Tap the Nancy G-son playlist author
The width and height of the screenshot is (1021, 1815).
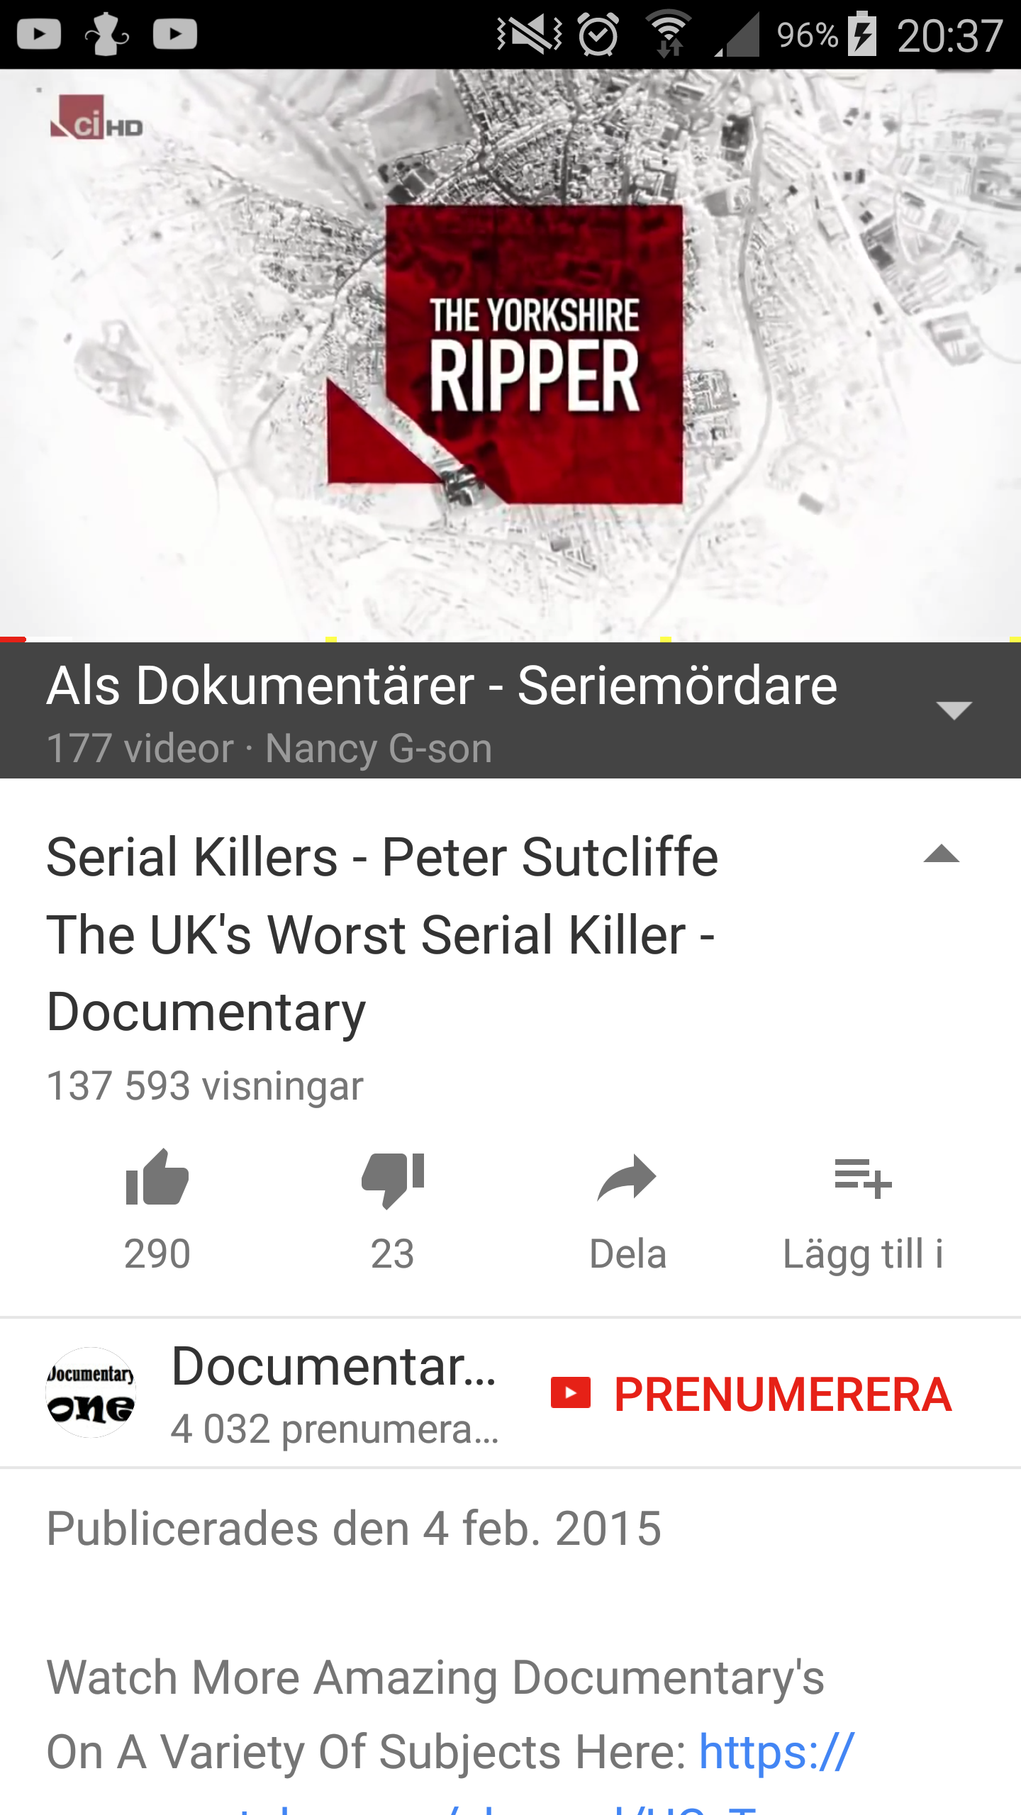coord(379,748)
